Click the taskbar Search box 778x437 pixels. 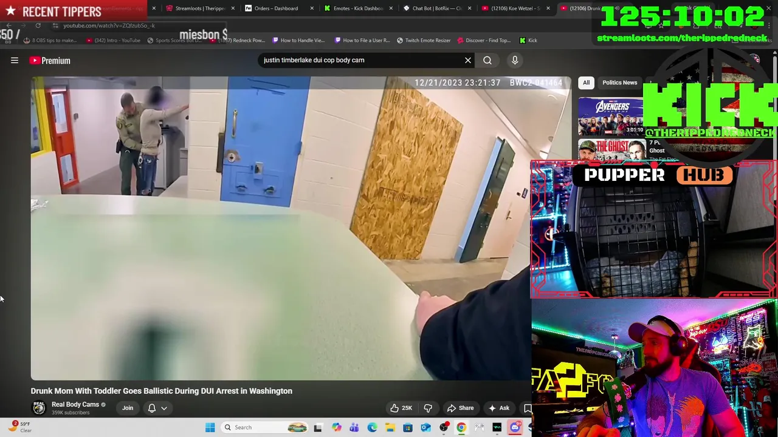[x=264, y=427]
